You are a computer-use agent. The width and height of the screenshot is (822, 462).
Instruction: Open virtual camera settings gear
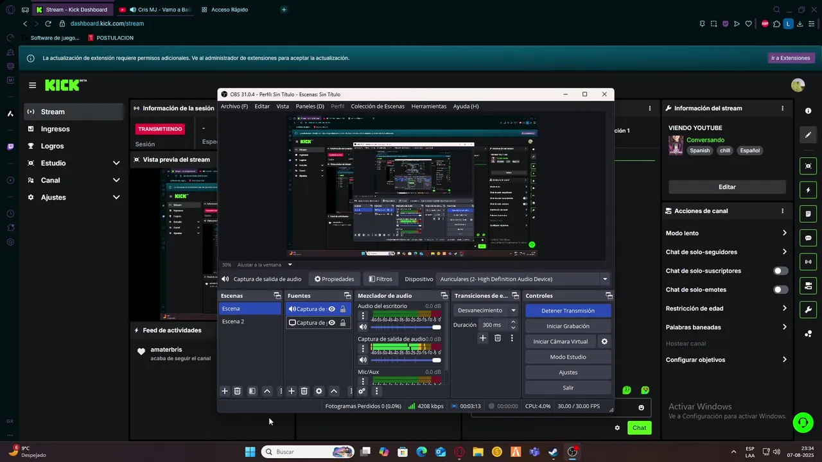coord(604,341)
